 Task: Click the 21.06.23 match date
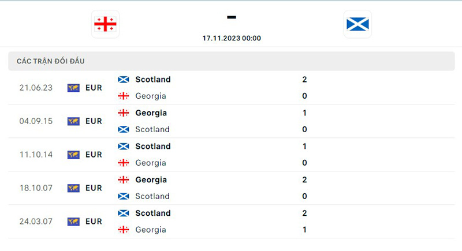point(36,88)
